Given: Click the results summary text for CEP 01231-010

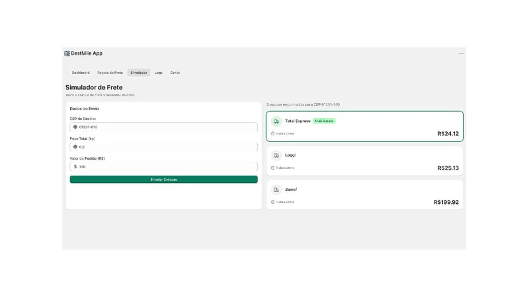Looking at the screenshot, I should pos(303,105).
